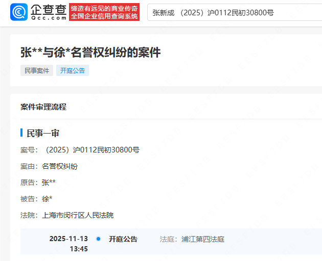This screenshot has height=261, width=322.
Task: Expand the 民事一审 stage heading
Action: point(43,133)
